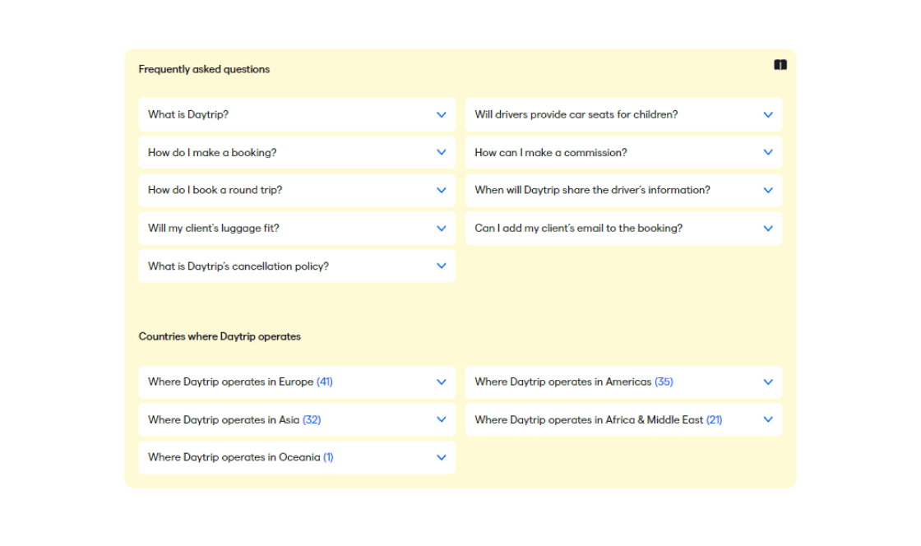Click chevron beside "What is Daytrip?"
Viewport: 921px width, 546px height.
(x=441, y=115)
